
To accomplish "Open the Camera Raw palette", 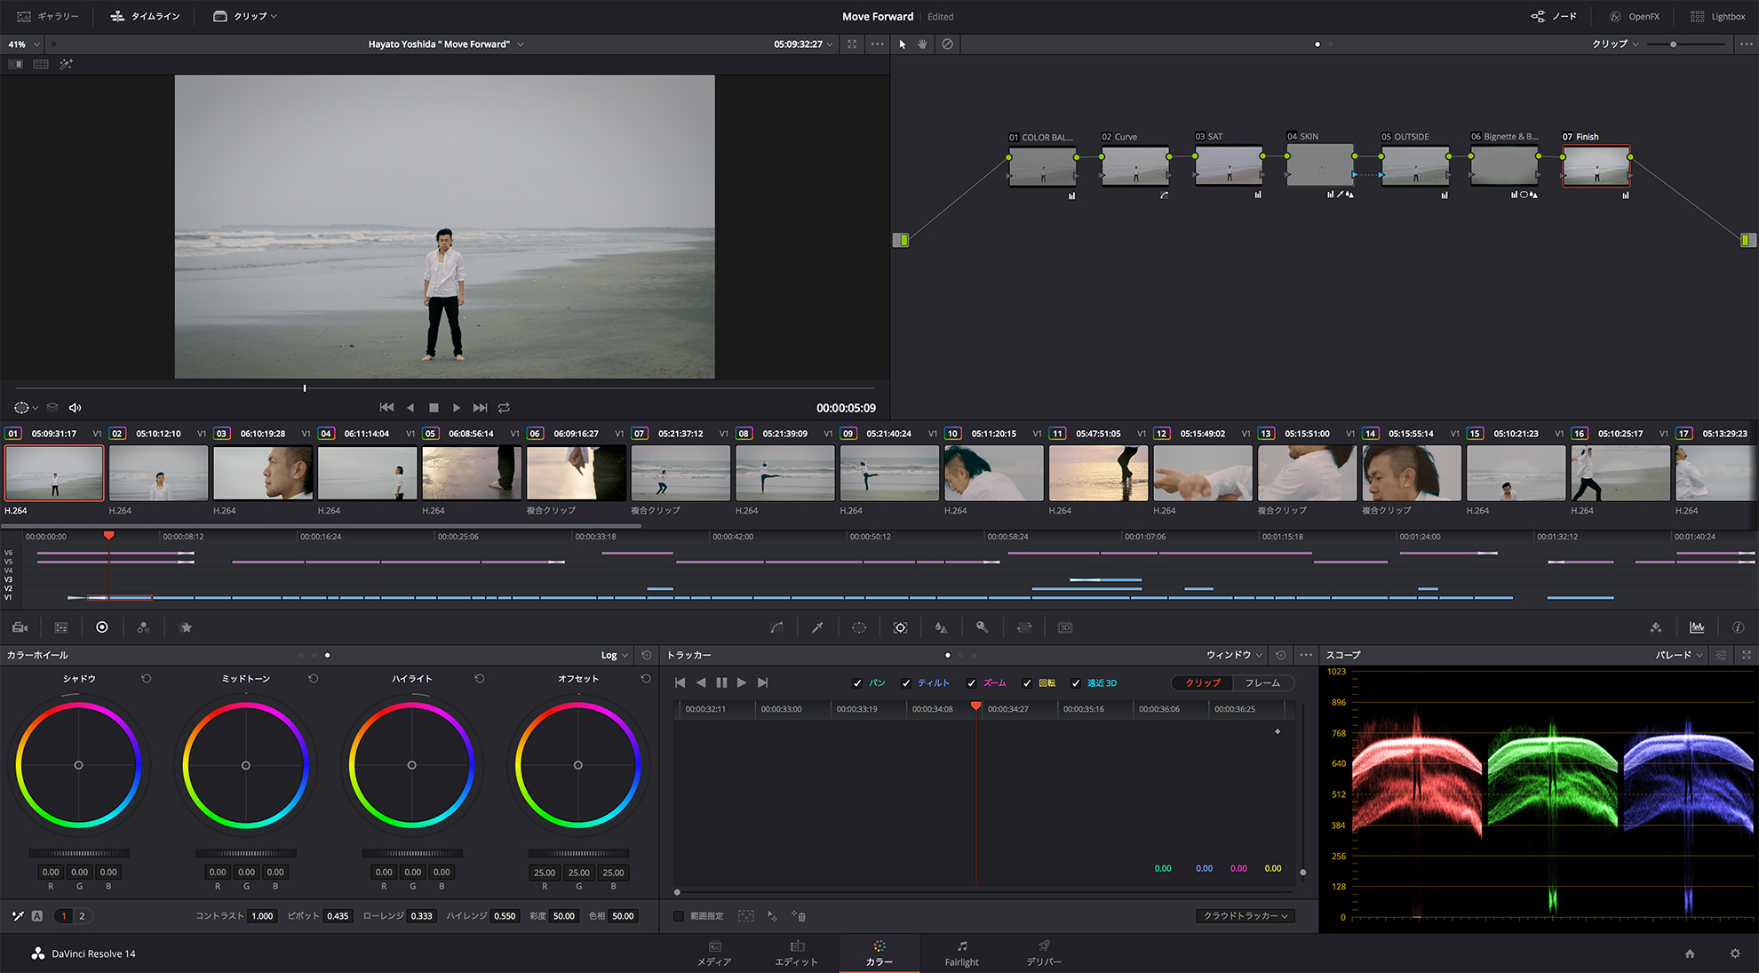I will [x=20, y=627].
